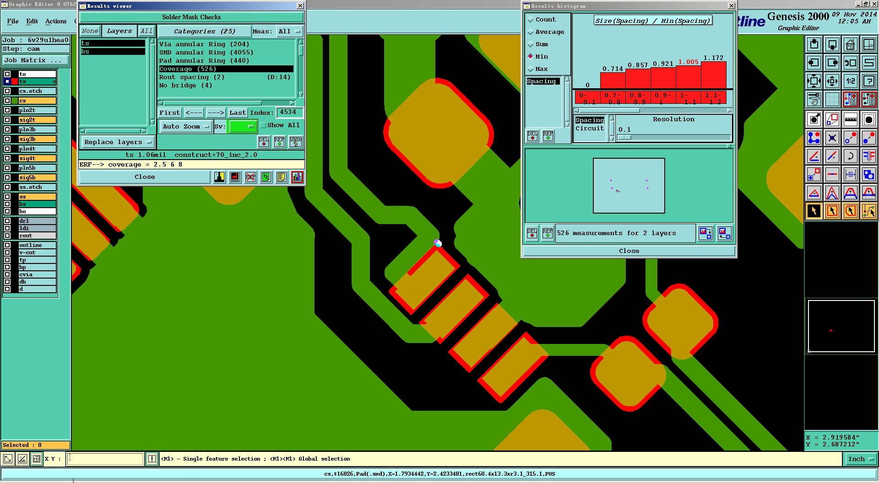This screenshot has height=483, width=879.
Task: Click the zoom-in pan up icon
Action: pyautogui.click(x=814, y=45)
